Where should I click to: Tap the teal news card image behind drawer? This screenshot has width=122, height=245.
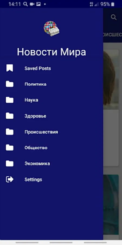pos(111,205)
